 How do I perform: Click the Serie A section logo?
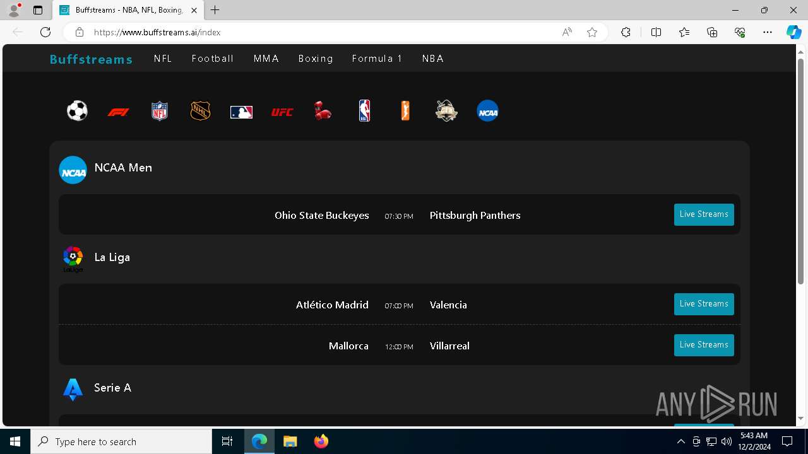click(x=73, y=390)
